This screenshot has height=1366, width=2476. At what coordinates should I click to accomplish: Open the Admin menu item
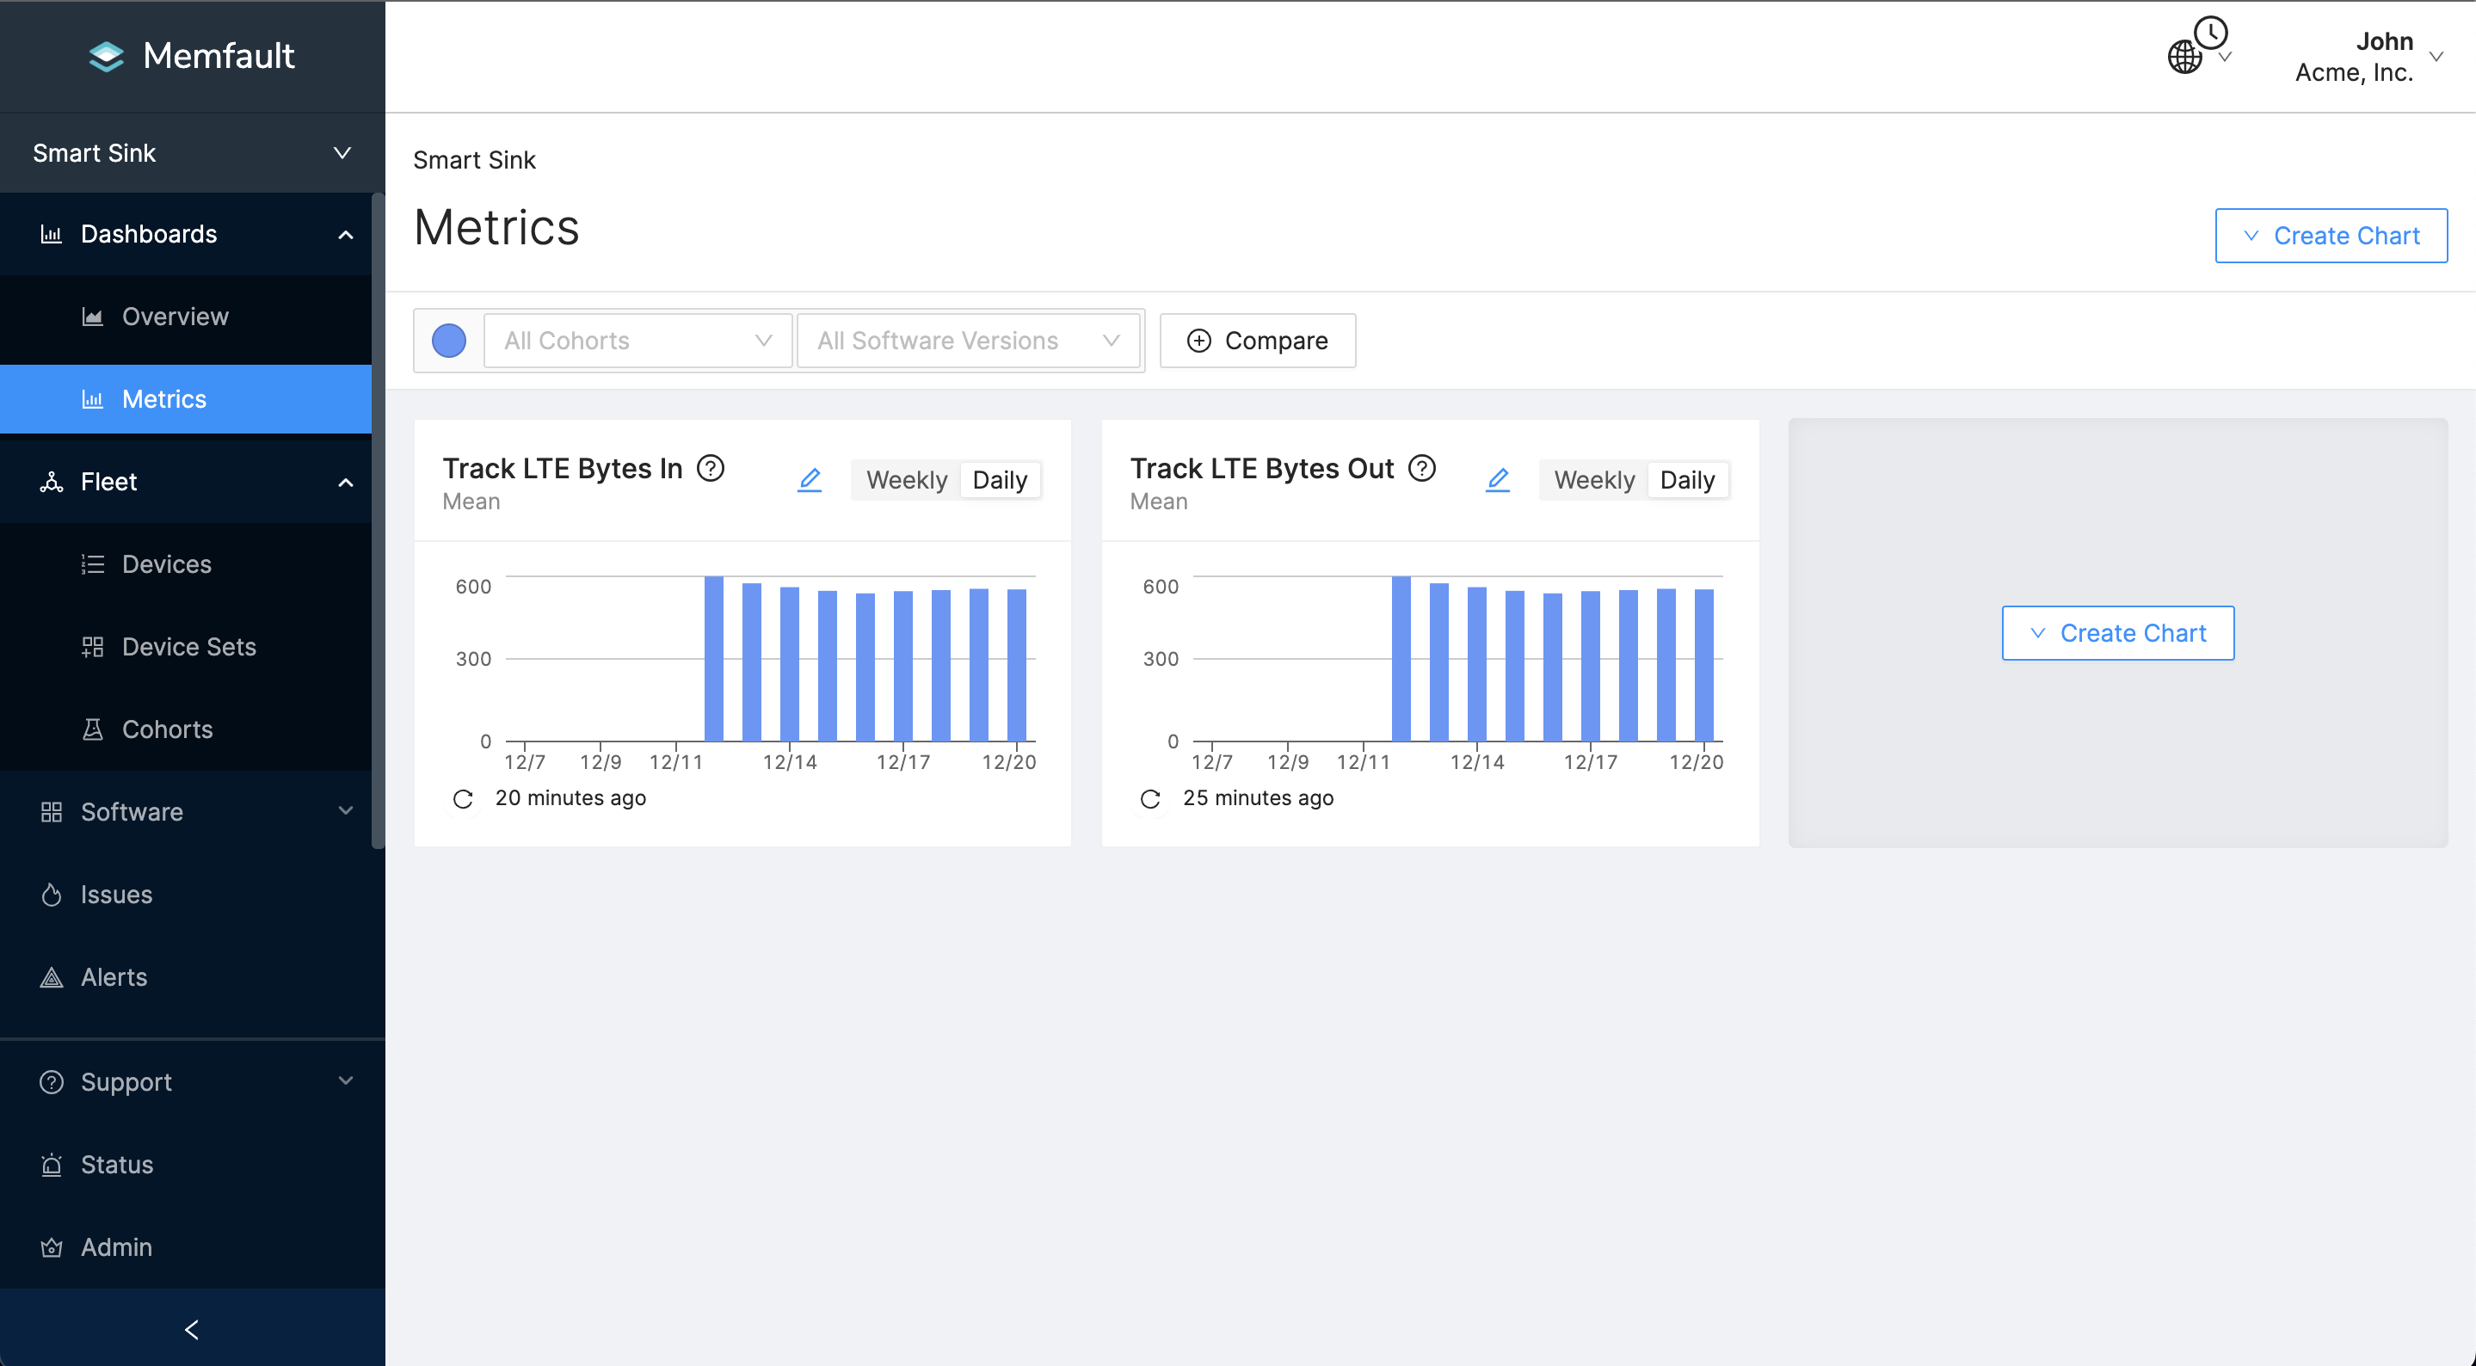115,1246
